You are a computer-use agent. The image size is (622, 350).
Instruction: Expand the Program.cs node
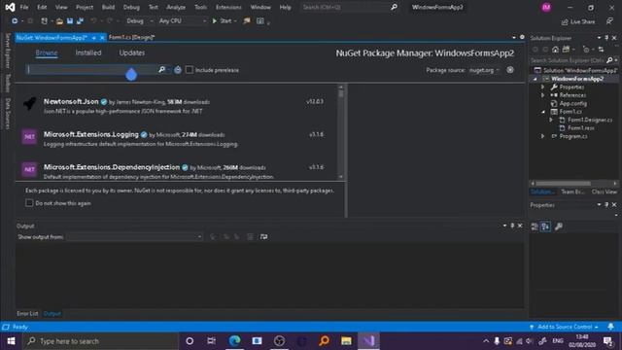point(542,136)
